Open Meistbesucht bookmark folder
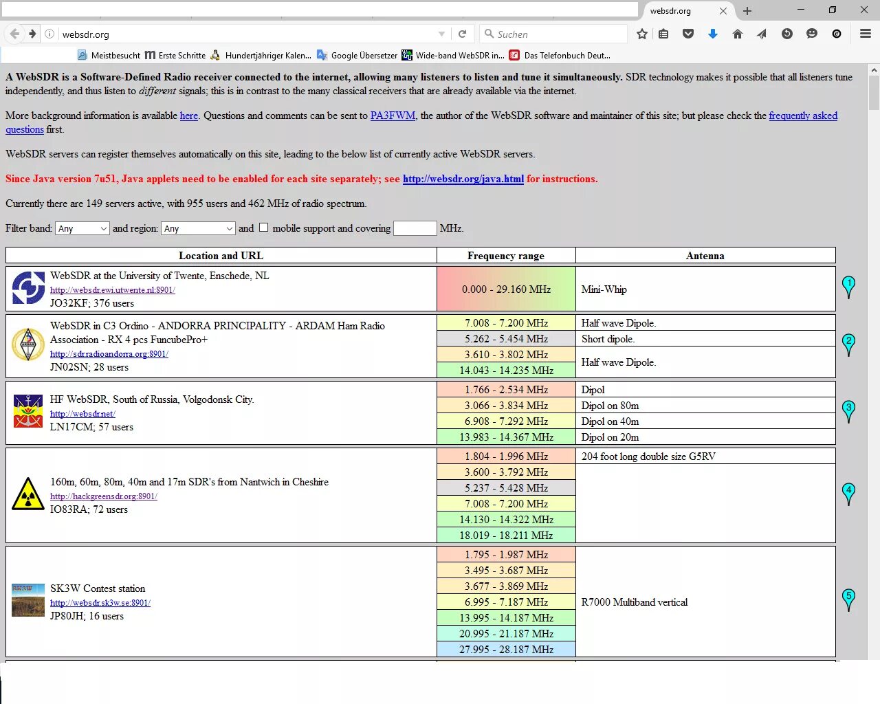Viewport: 880px width, 704px height. pyautogui.click(x=109, y=55)
